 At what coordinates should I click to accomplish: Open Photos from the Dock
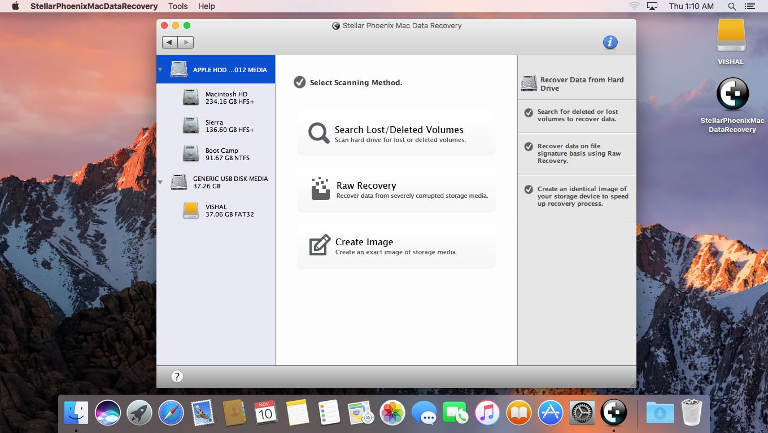point(392,413)
